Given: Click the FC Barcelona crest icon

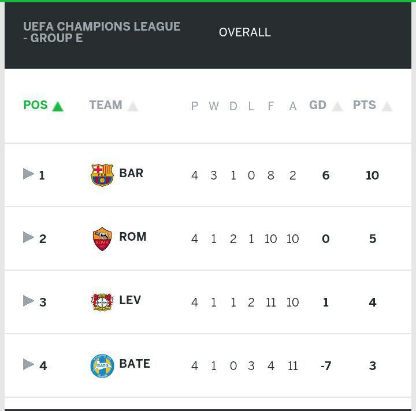Looking at the screenshot, I should tap(102, 175).
